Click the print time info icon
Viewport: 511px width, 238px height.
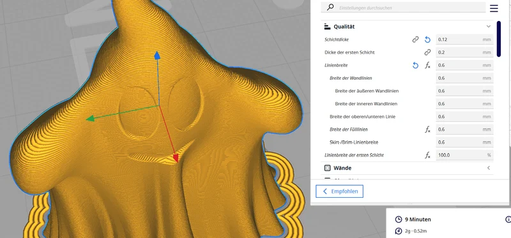point(508,219)
